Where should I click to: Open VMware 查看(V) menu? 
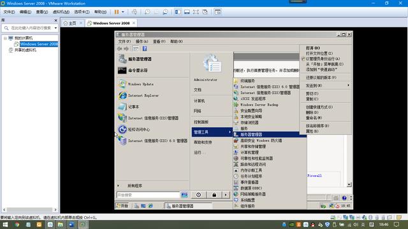point(41,12)
